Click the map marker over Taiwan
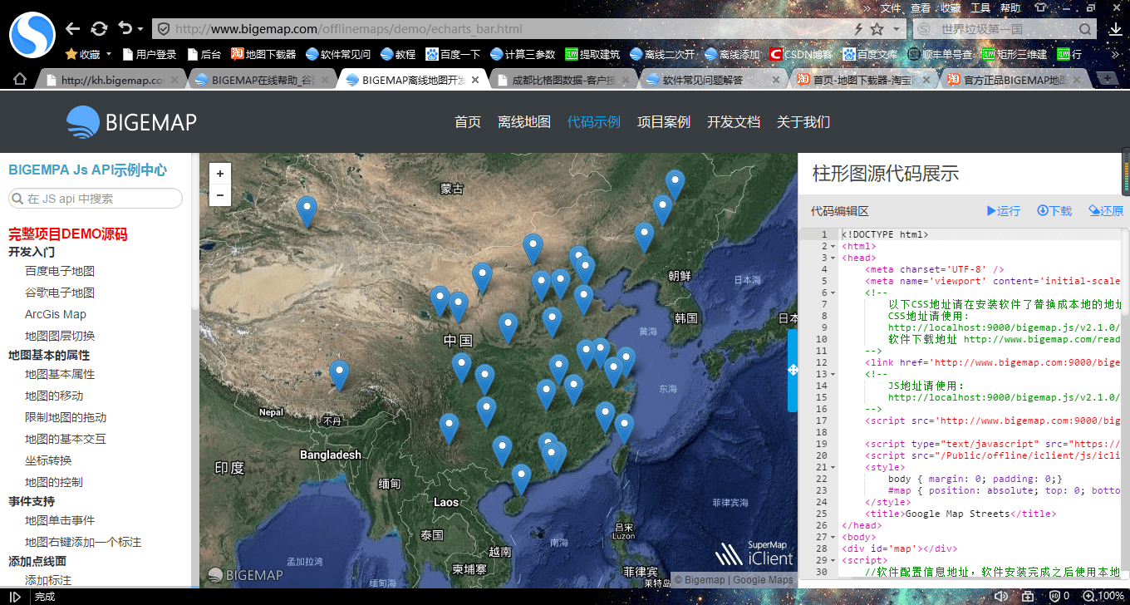The width and height of the screenshot is (1130, 605). 624,426
